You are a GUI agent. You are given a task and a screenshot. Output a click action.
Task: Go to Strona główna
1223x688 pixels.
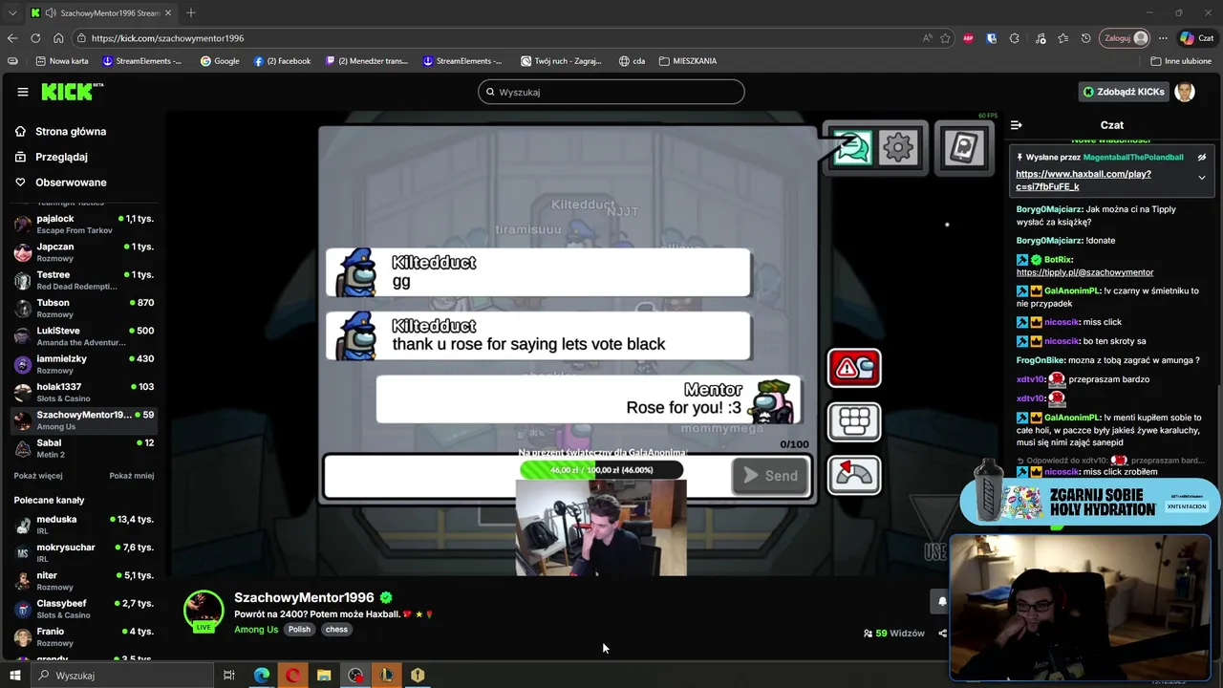pyautogui.click(x=71, y=132)
